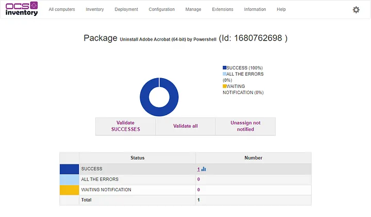371x217 pixels.
Task: Click the SUCCESS (100%) legend entry
Action: tap(243, 68)
